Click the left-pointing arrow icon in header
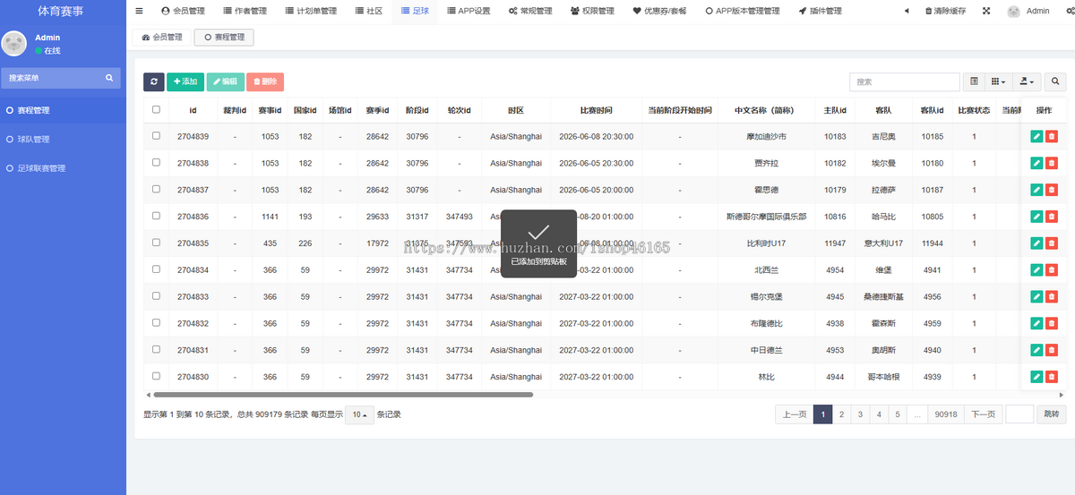Screen dimensions: 1075x495 (907, 11)
